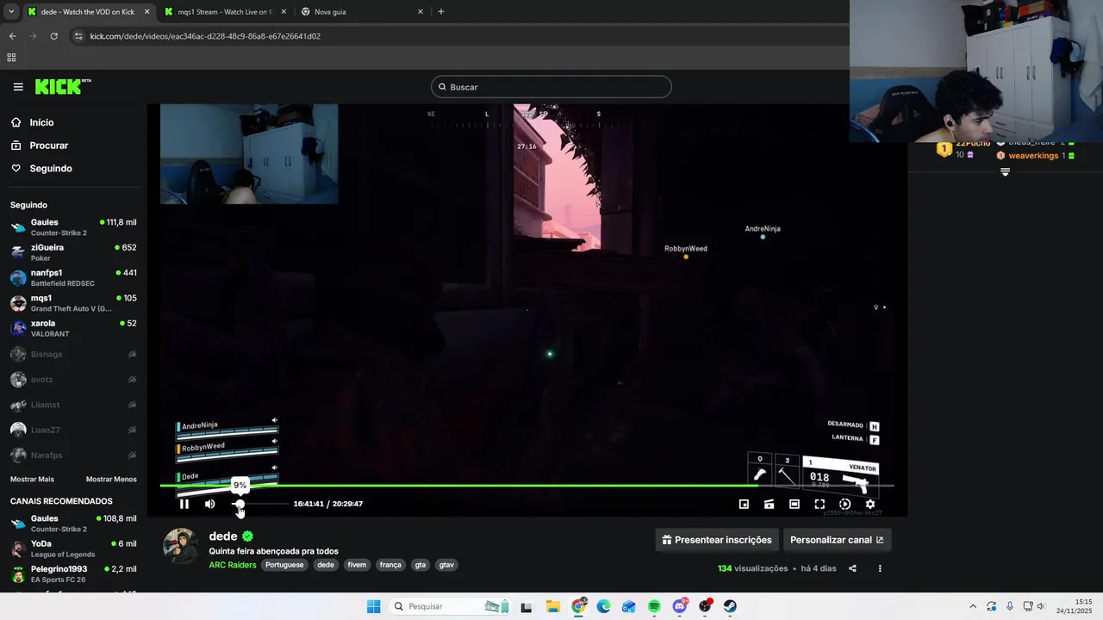Expand list with Mostrar Mais
The image size is (1103, 620).
click(x=32, y=479)
